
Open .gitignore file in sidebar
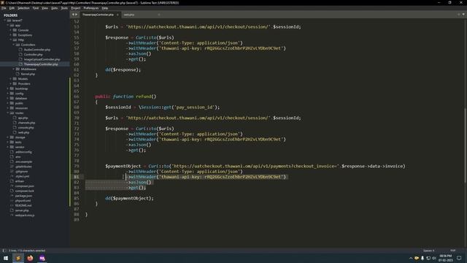(x=21, y=172)
